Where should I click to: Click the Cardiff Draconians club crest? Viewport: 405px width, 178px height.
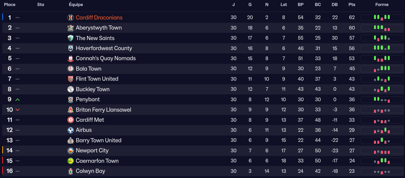coord(71,18)
